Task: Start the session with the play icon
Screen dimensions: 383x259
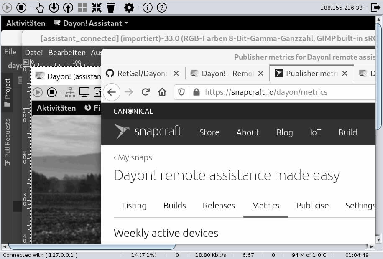Action: coord(7,8)
